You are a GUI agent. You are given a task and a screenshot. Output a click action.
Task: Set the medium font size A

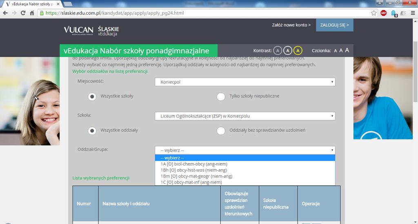pos(341,50)
